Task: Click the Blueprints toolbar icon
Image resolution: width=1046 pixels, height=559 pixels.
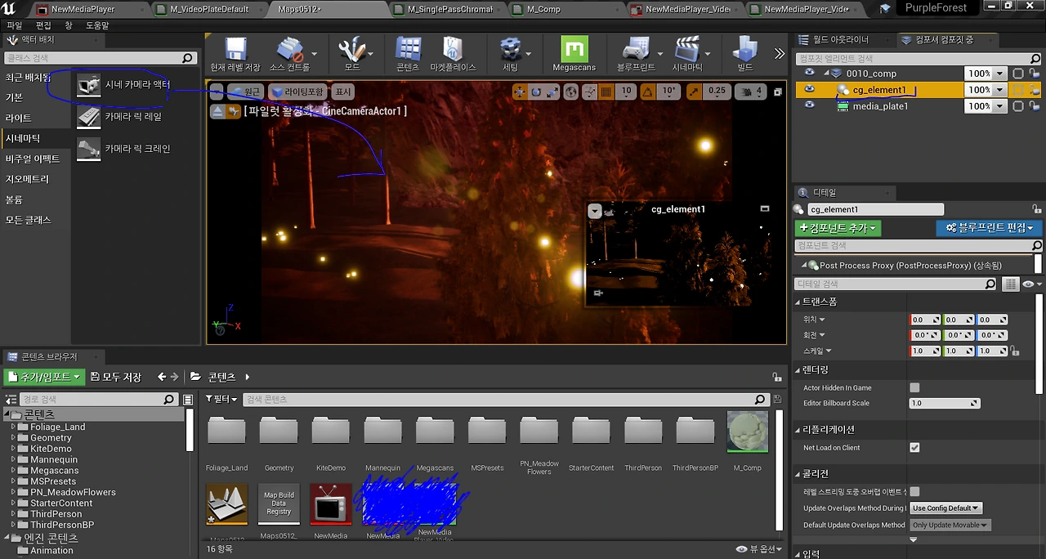Action: coord(635,51)
